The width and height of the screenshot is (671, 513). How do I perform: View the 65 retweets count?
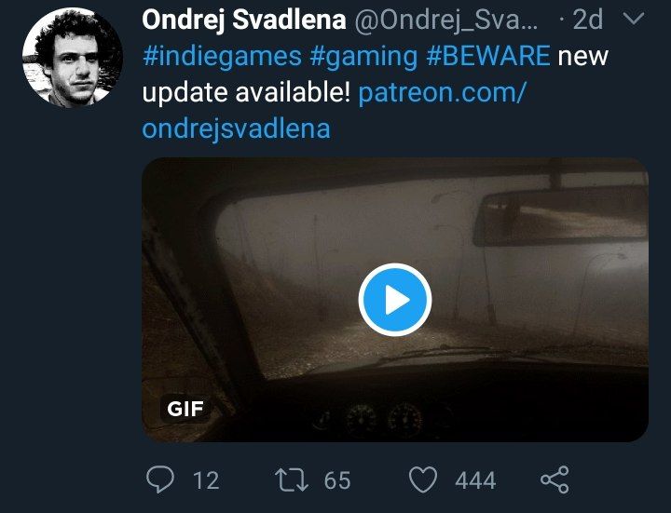tap(337, 480)
